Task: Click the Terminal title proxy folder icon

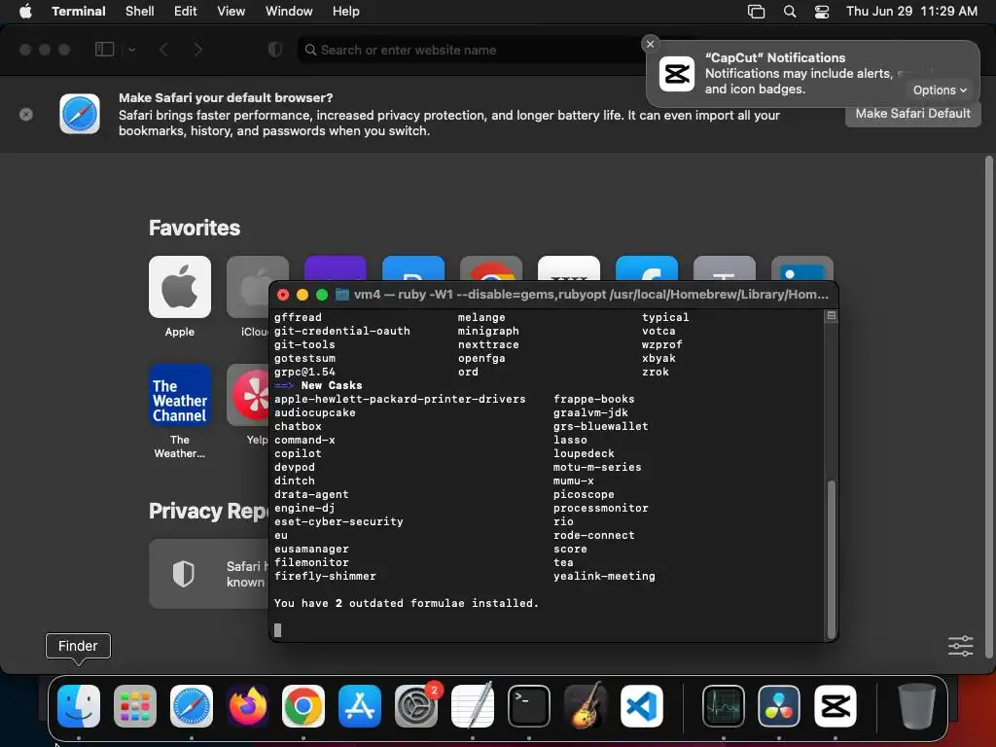Action: [342, 295]
